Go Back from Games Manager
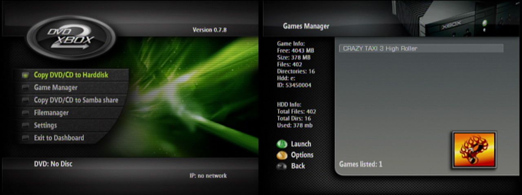The width and height of the screenshot is (522, 195). tap(298, 166)
